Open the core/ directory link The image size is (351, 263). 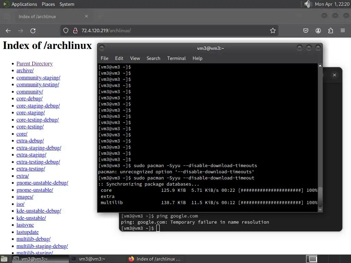[22, 134]
